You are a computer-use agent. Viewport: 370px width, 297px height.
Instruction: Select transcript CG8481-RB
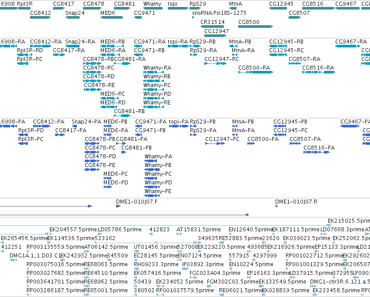129,111
